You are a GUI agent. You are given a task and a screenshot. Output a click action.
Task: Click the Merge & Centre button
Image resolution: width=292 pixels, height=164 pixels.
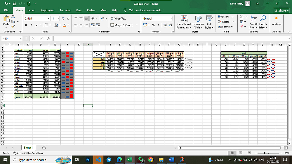pyautogui.click(x=121, y=25)
